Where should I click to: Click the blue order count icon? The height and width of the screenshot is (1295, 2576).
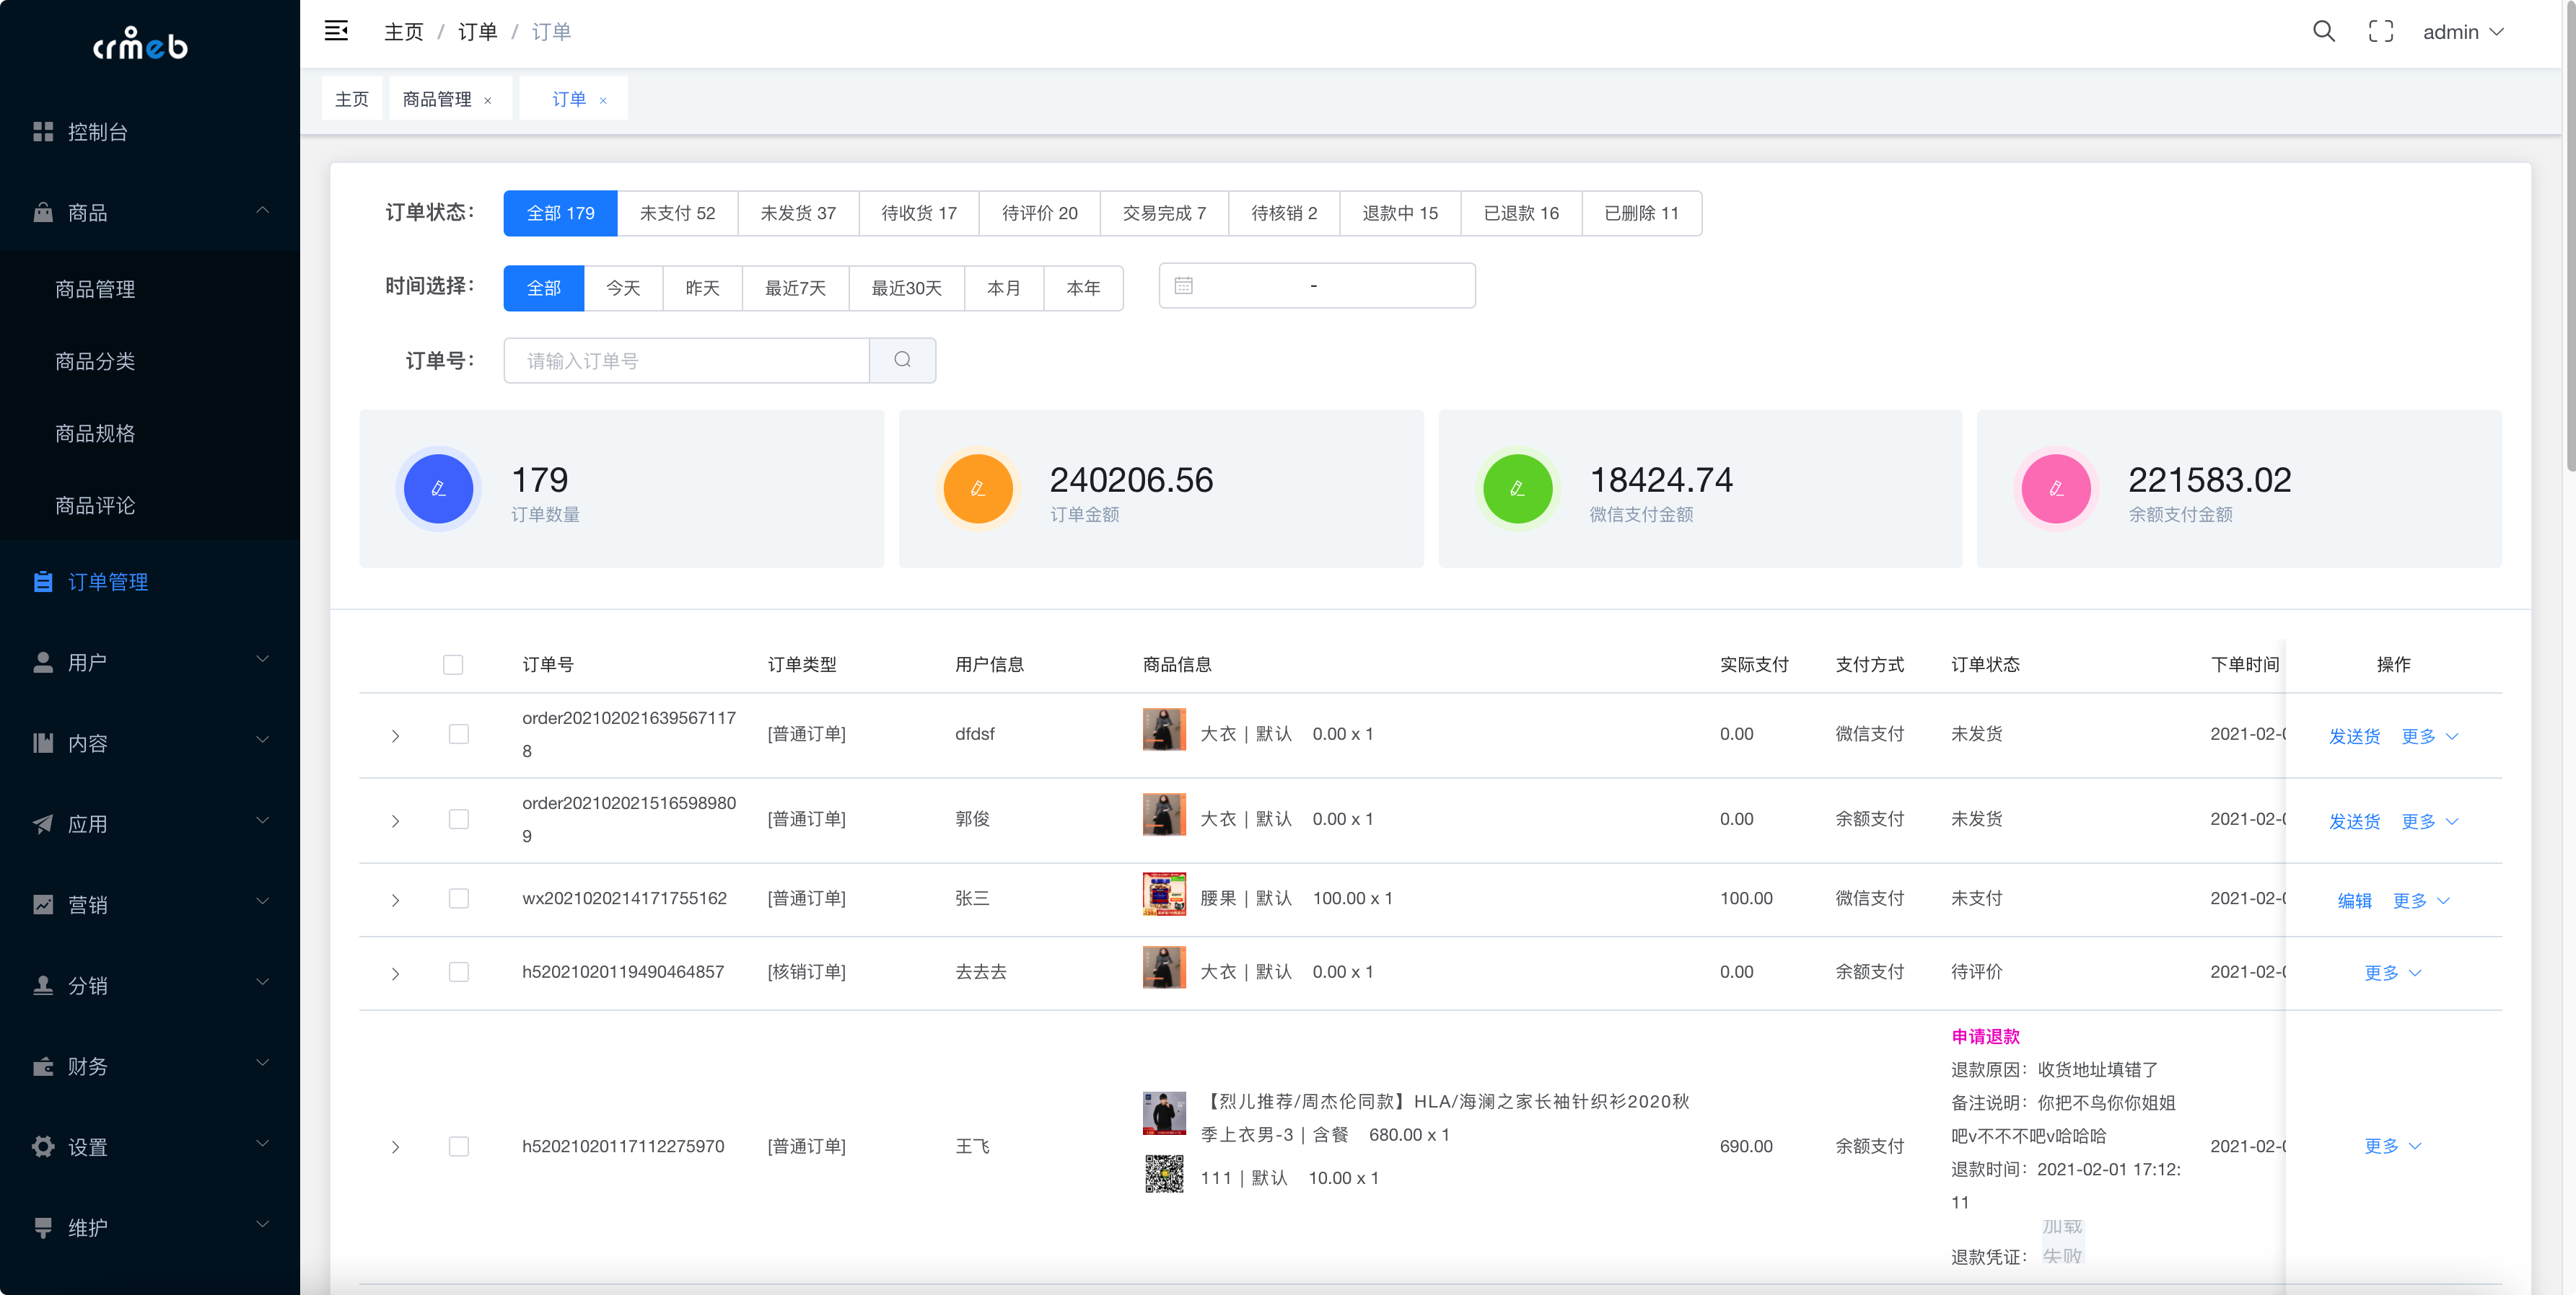point(438,489)
